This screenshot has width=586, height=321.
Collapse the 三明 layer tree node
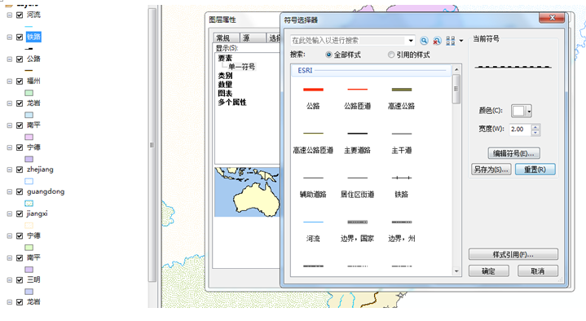pyautogui.click(x=9, y=280)
